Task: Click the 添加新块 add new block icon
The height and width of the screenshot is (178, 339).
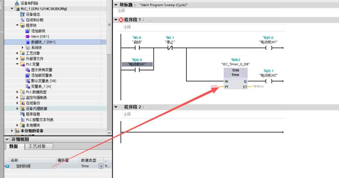Action: (27, 31)
